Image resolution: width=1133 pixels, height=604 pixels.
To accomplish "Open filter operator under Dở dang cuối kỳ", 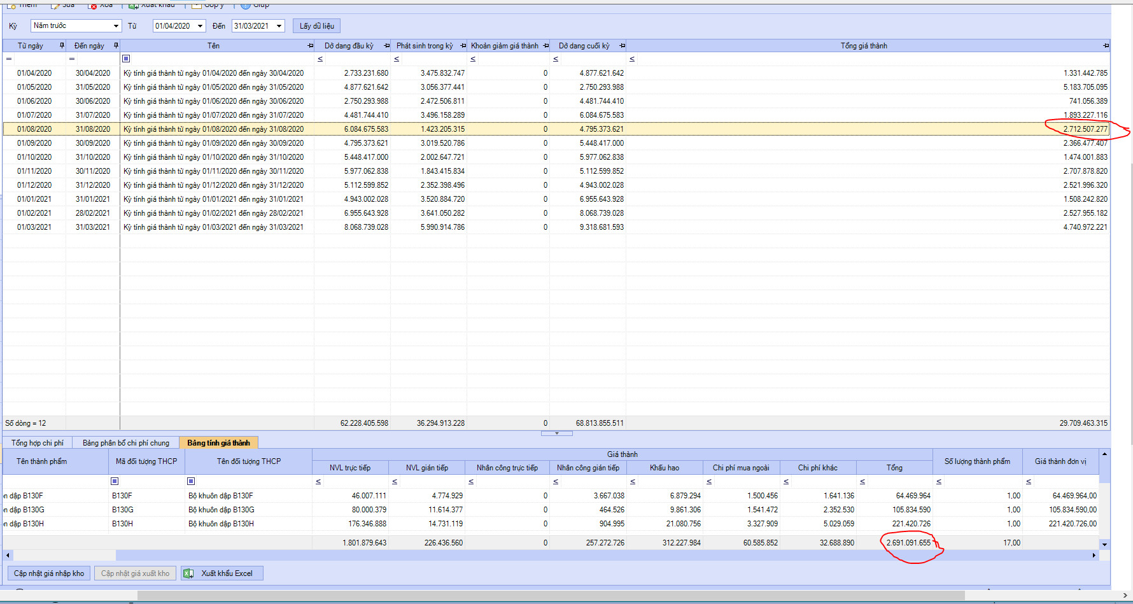I will pyautogui.click(x=556, y=59).
